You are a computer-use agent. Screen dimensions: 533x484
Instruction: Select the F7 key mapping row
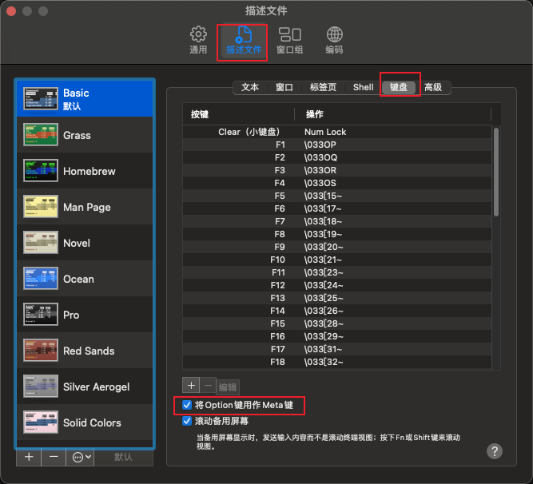337,221
